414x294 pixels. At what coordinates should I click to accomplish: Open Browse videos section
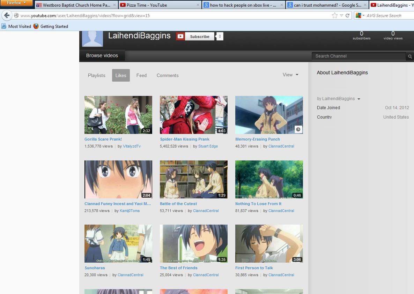click(102, 56)
